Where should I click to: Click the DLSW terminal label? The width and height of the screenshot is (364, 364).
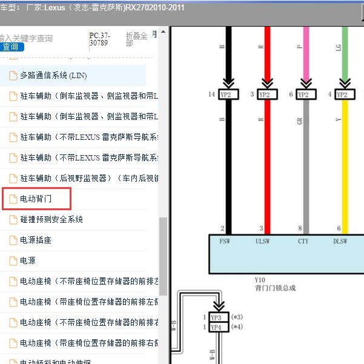(x=340, y=241)
